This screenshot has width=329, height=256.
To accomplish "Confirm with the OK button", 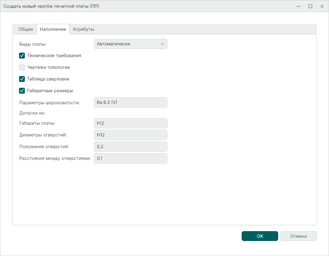I will [260, 236].
